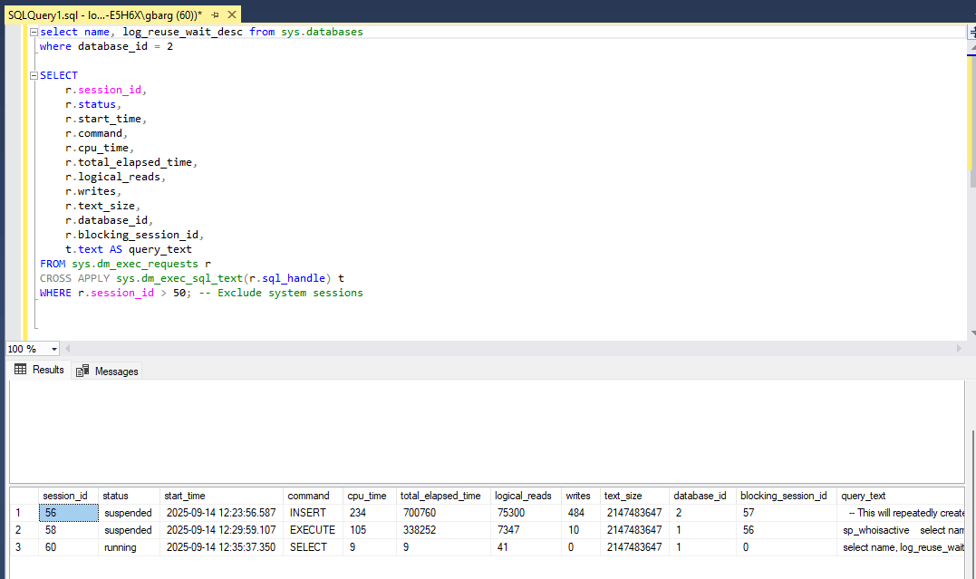
Task: Collapse the second SELECT query block
Action: tap(34, 75)
